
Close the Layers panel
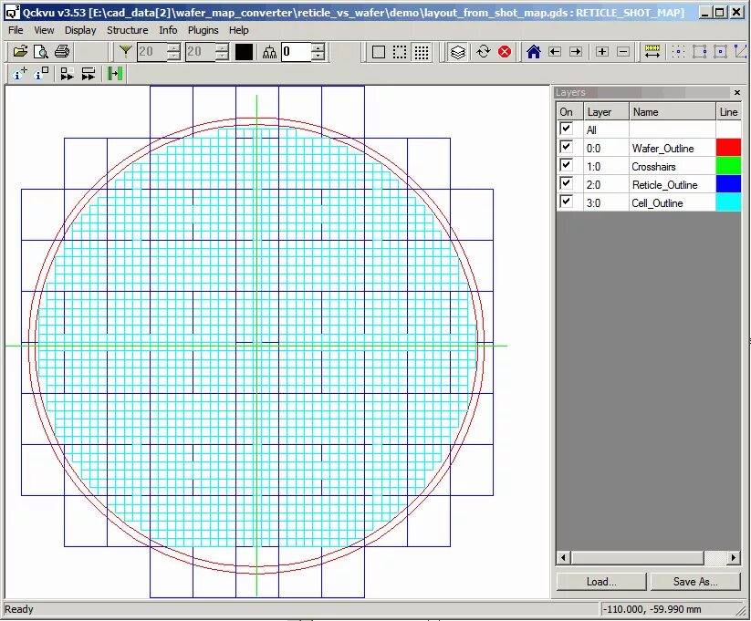point(737,92)
